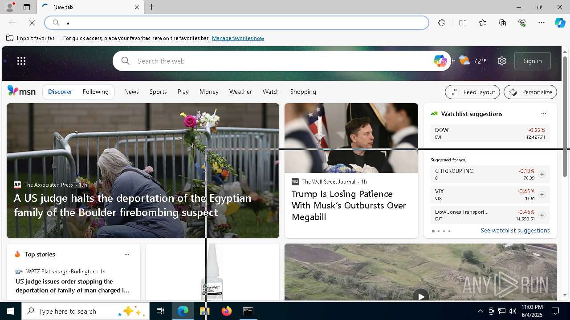The image size is (570, 320).
Task: Open the Watch menu item
Action: pos(271,92)
